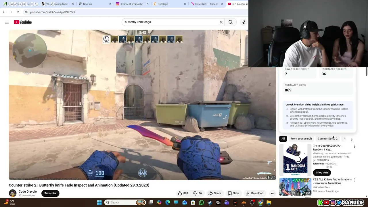
Task: Click the video player to pause playback
Action: click(x=142, y=105)
